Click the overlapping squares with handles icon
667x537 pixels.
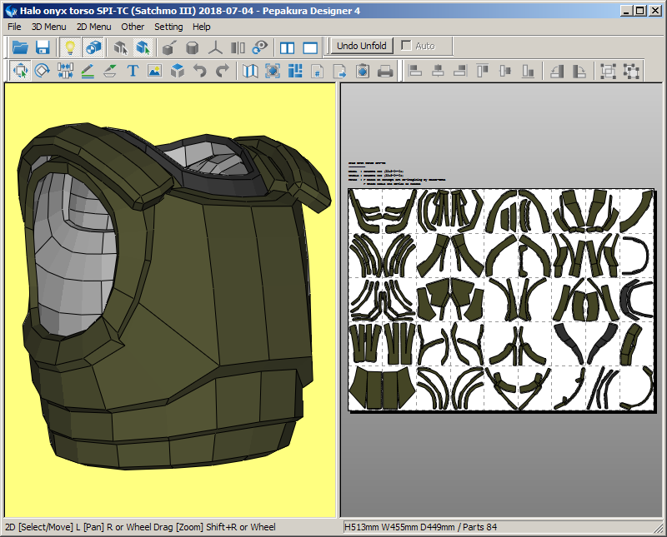pyautogui.click(x=609, y=71)
